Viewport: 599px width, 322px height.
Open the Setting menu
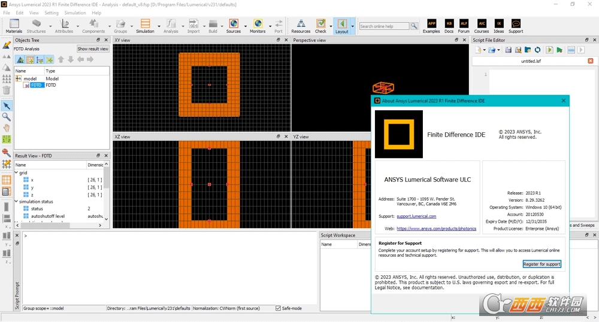coord(52,13)
